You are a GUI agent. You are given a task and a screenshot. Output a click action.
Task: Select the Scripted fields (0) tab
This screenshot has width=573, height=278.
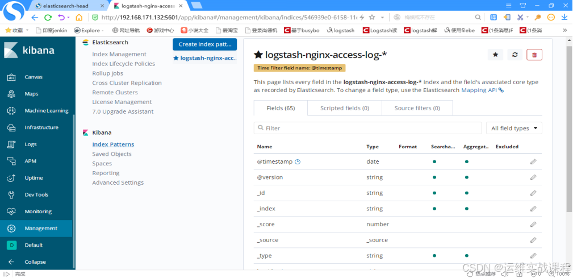[x=345, y=108]
